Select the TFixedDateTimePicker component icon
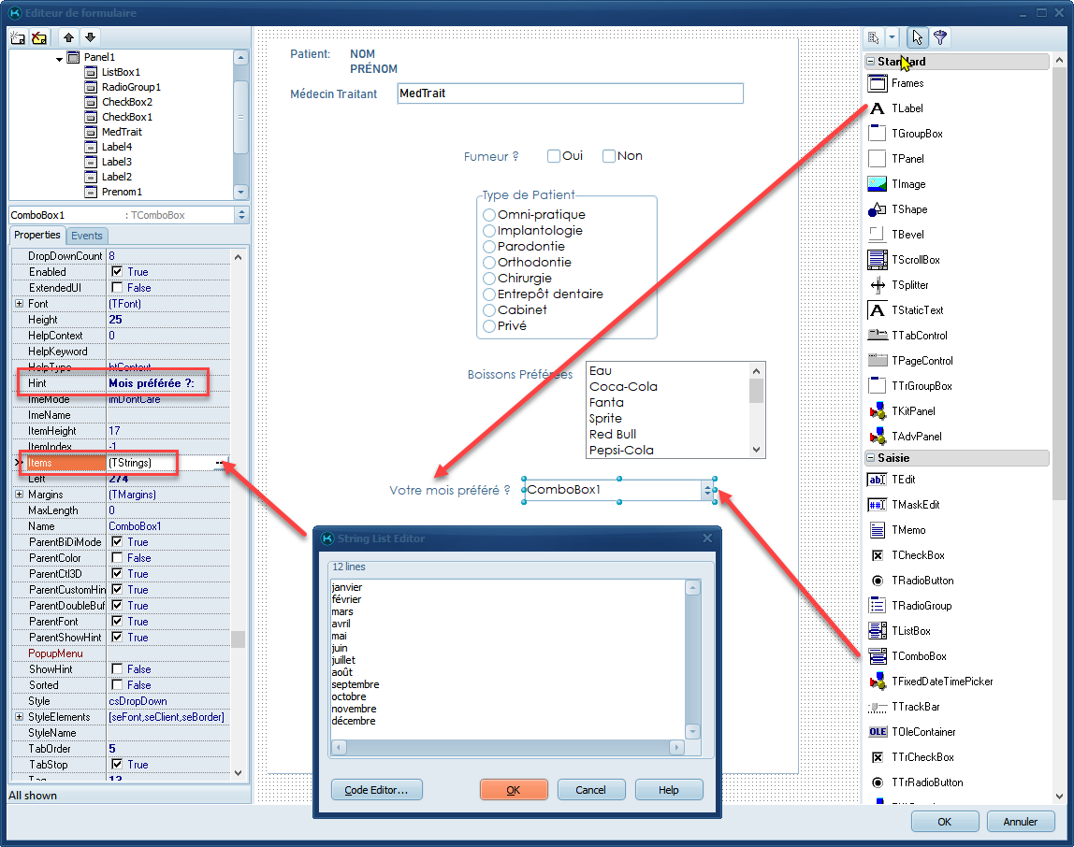The image size is (1074, 847). (877, 682)
